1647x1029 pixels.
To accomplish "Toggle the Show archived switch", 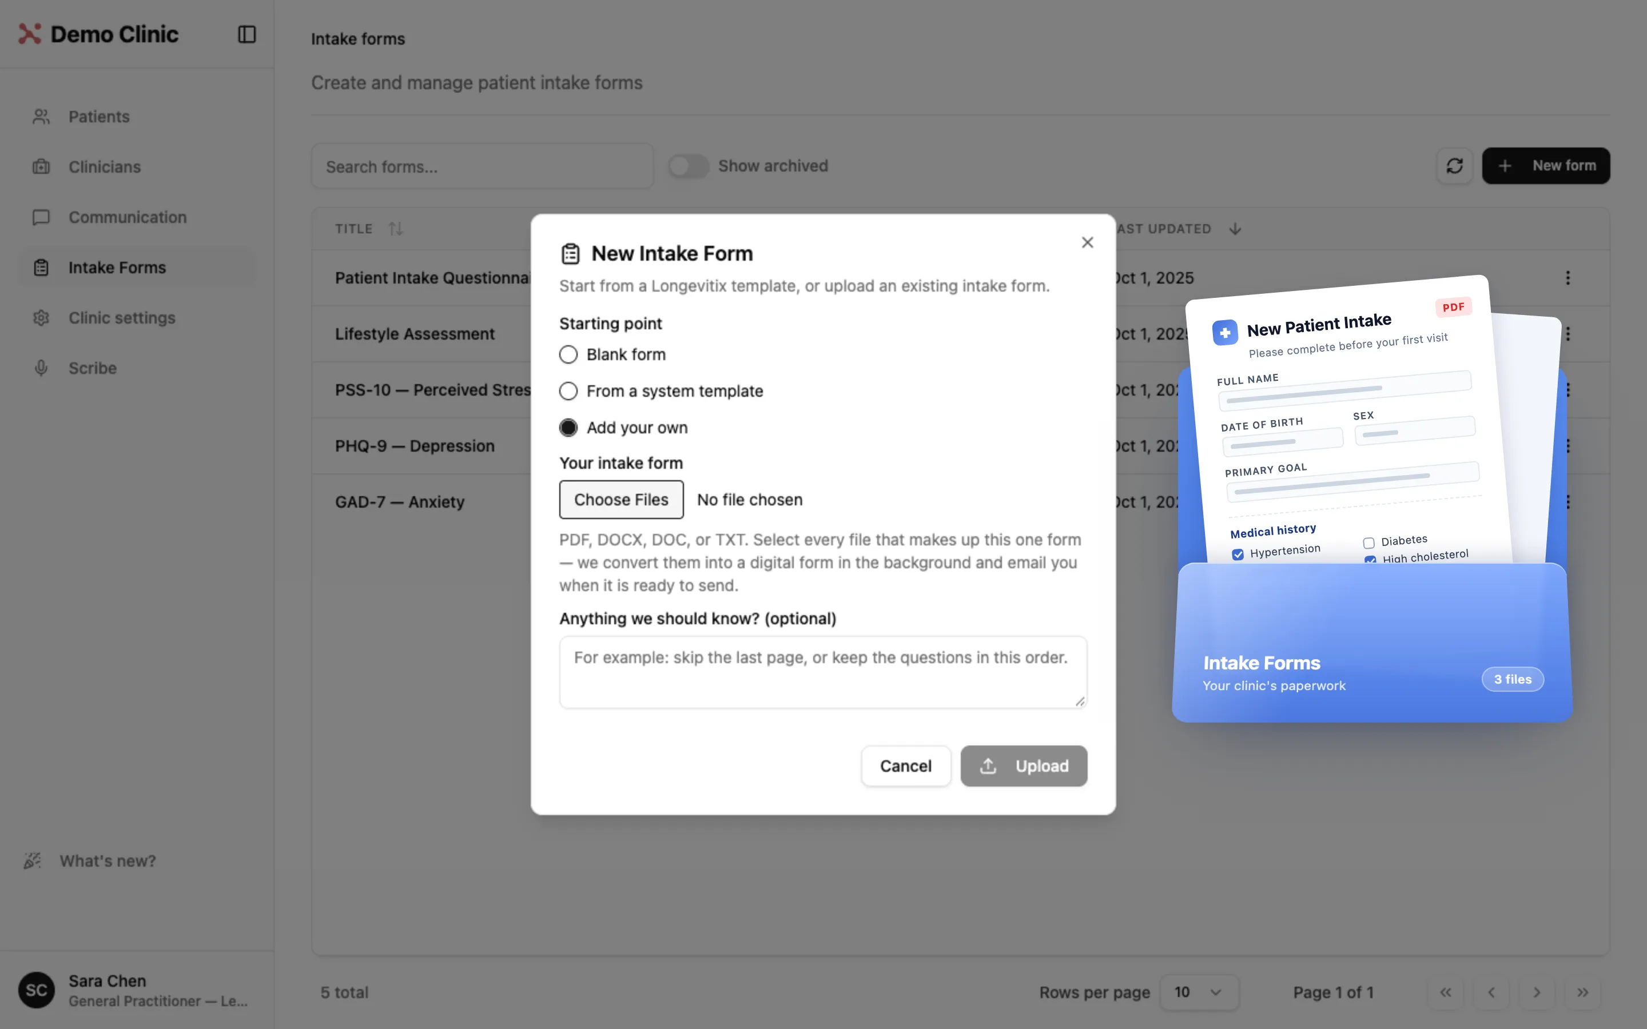I will coord(688,166).
